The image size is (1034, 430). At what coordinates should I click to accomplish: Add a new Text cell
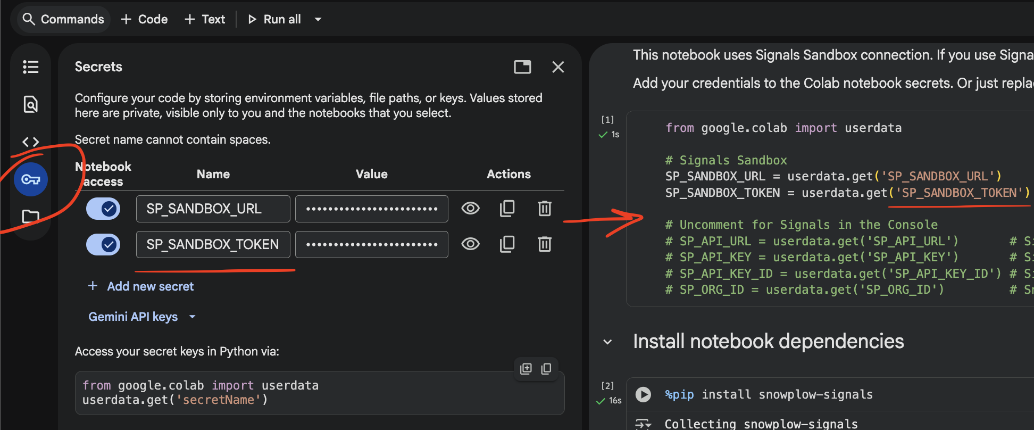205,20
